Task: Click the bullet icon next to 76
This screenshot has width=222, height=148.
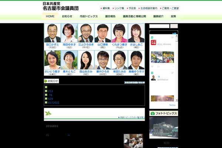Action: (46, 95)
